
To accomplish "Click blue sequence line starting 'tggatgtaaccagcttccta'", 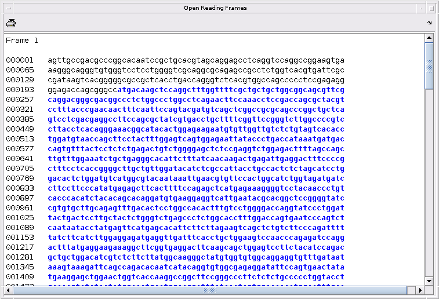I will (x=196, y=138).
